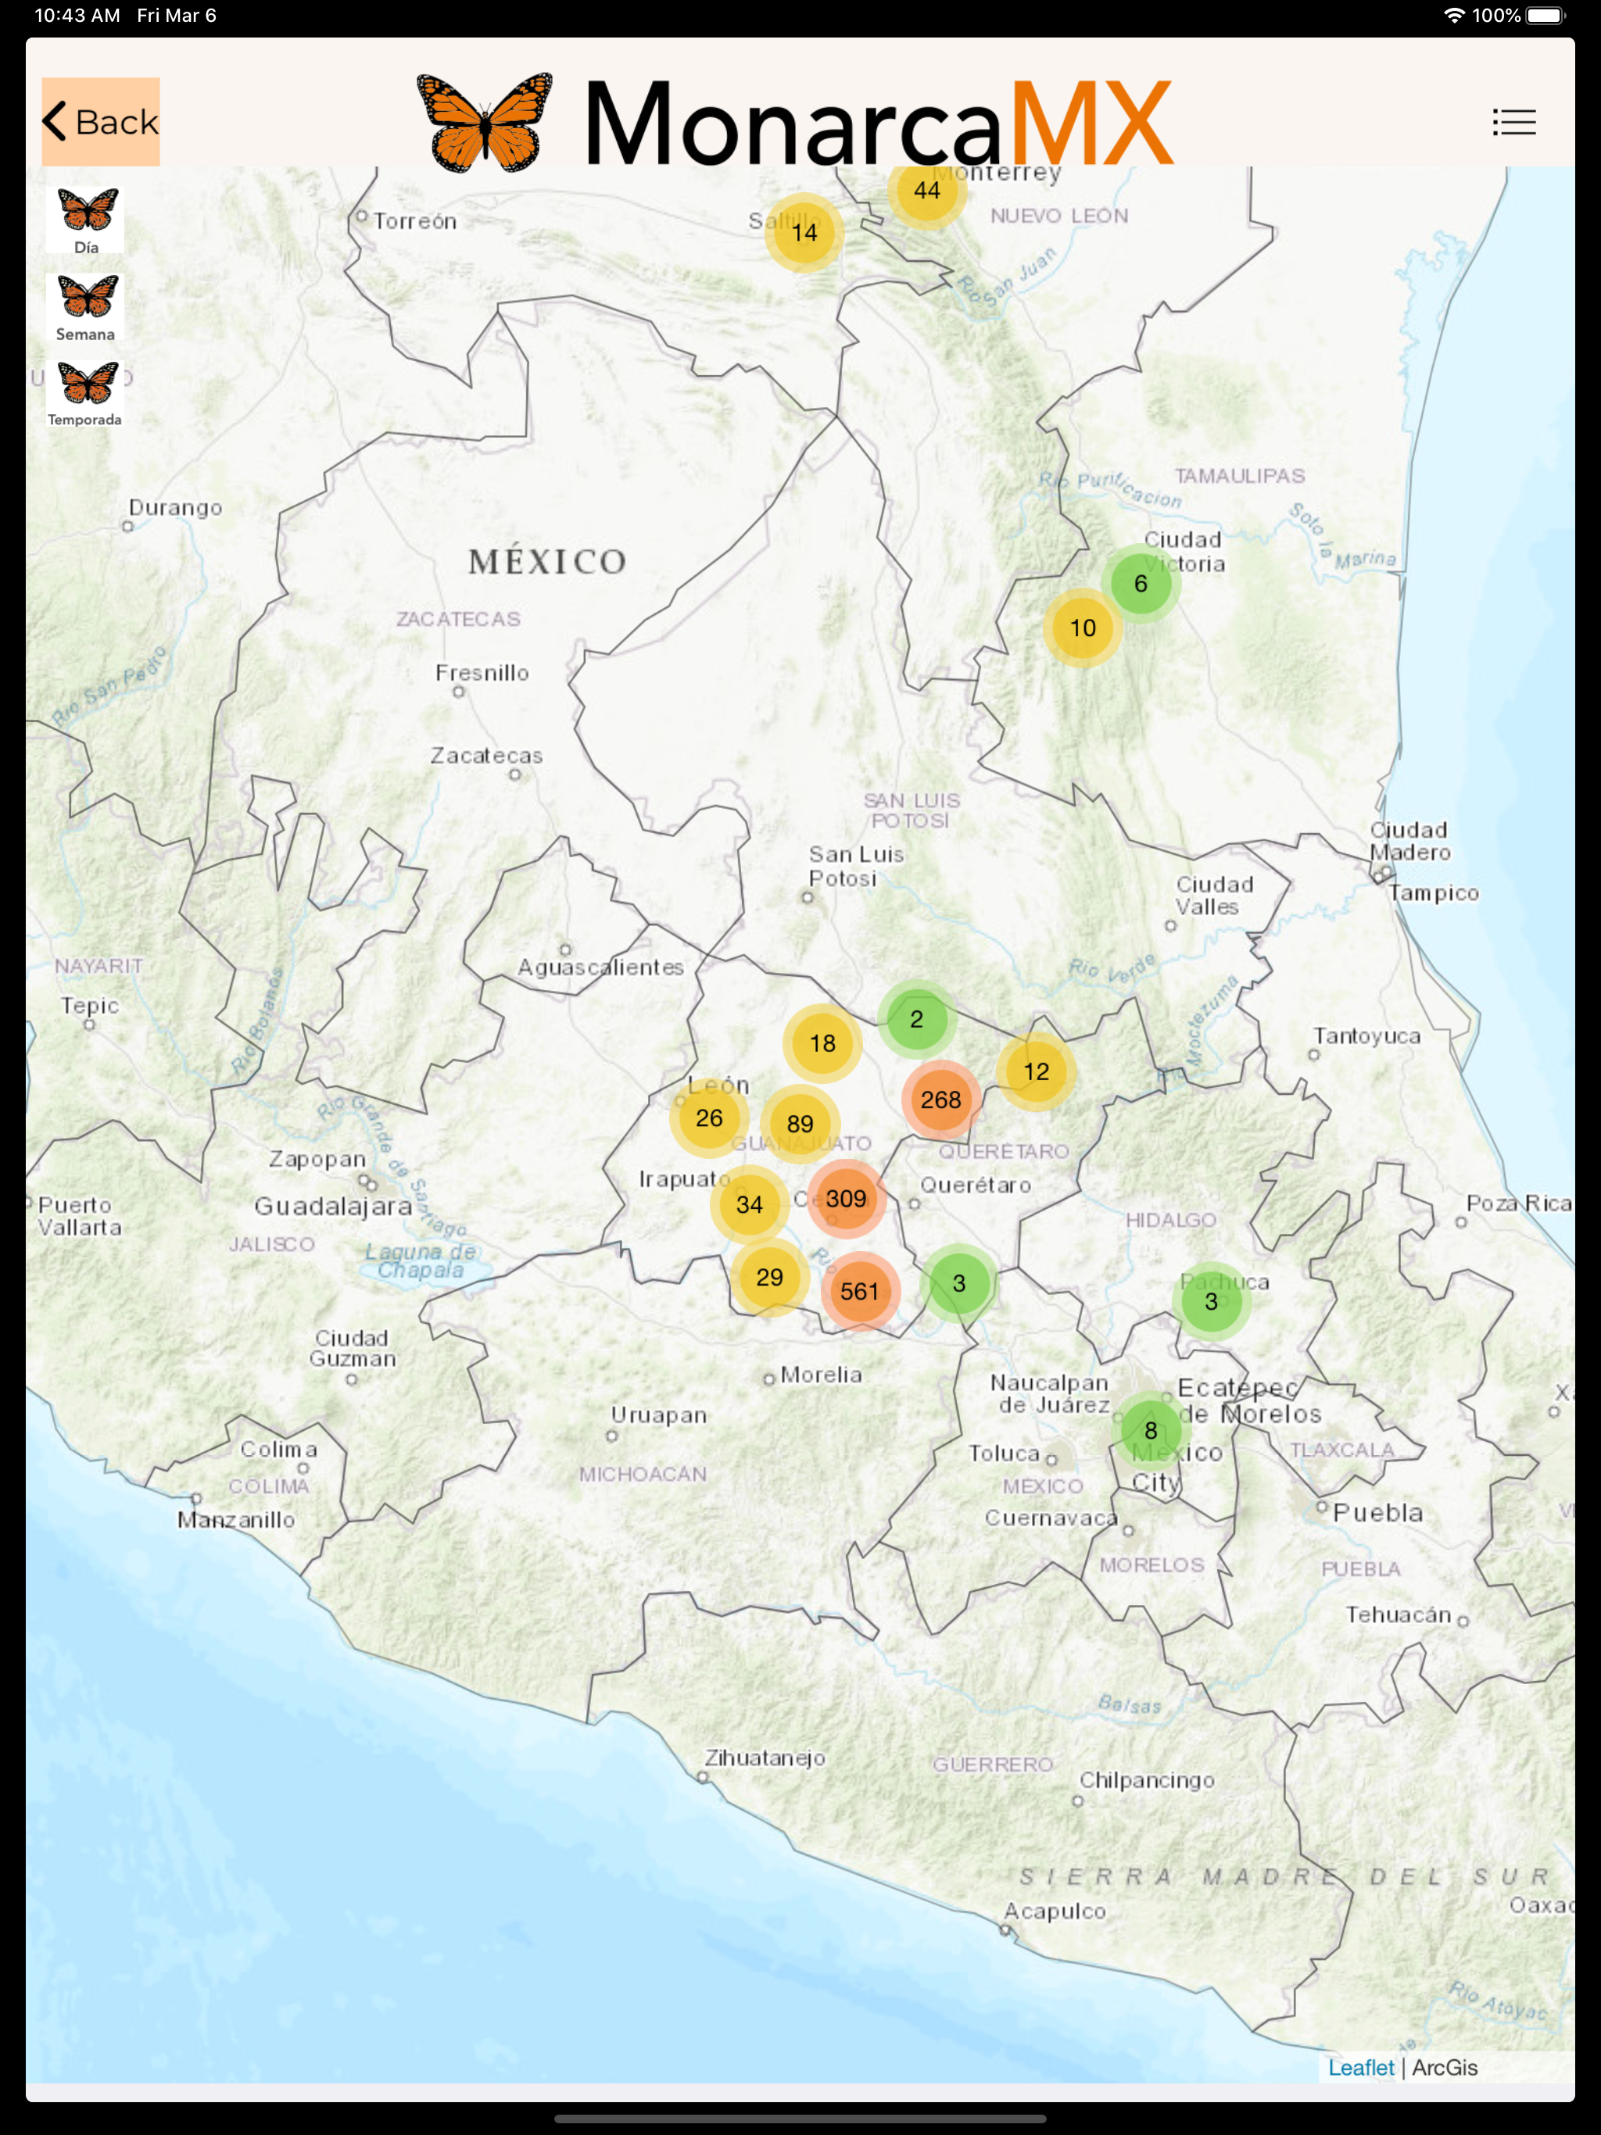
Task: Tap the Durango city label
Action: pyautogui.click(x=176, y=506)
